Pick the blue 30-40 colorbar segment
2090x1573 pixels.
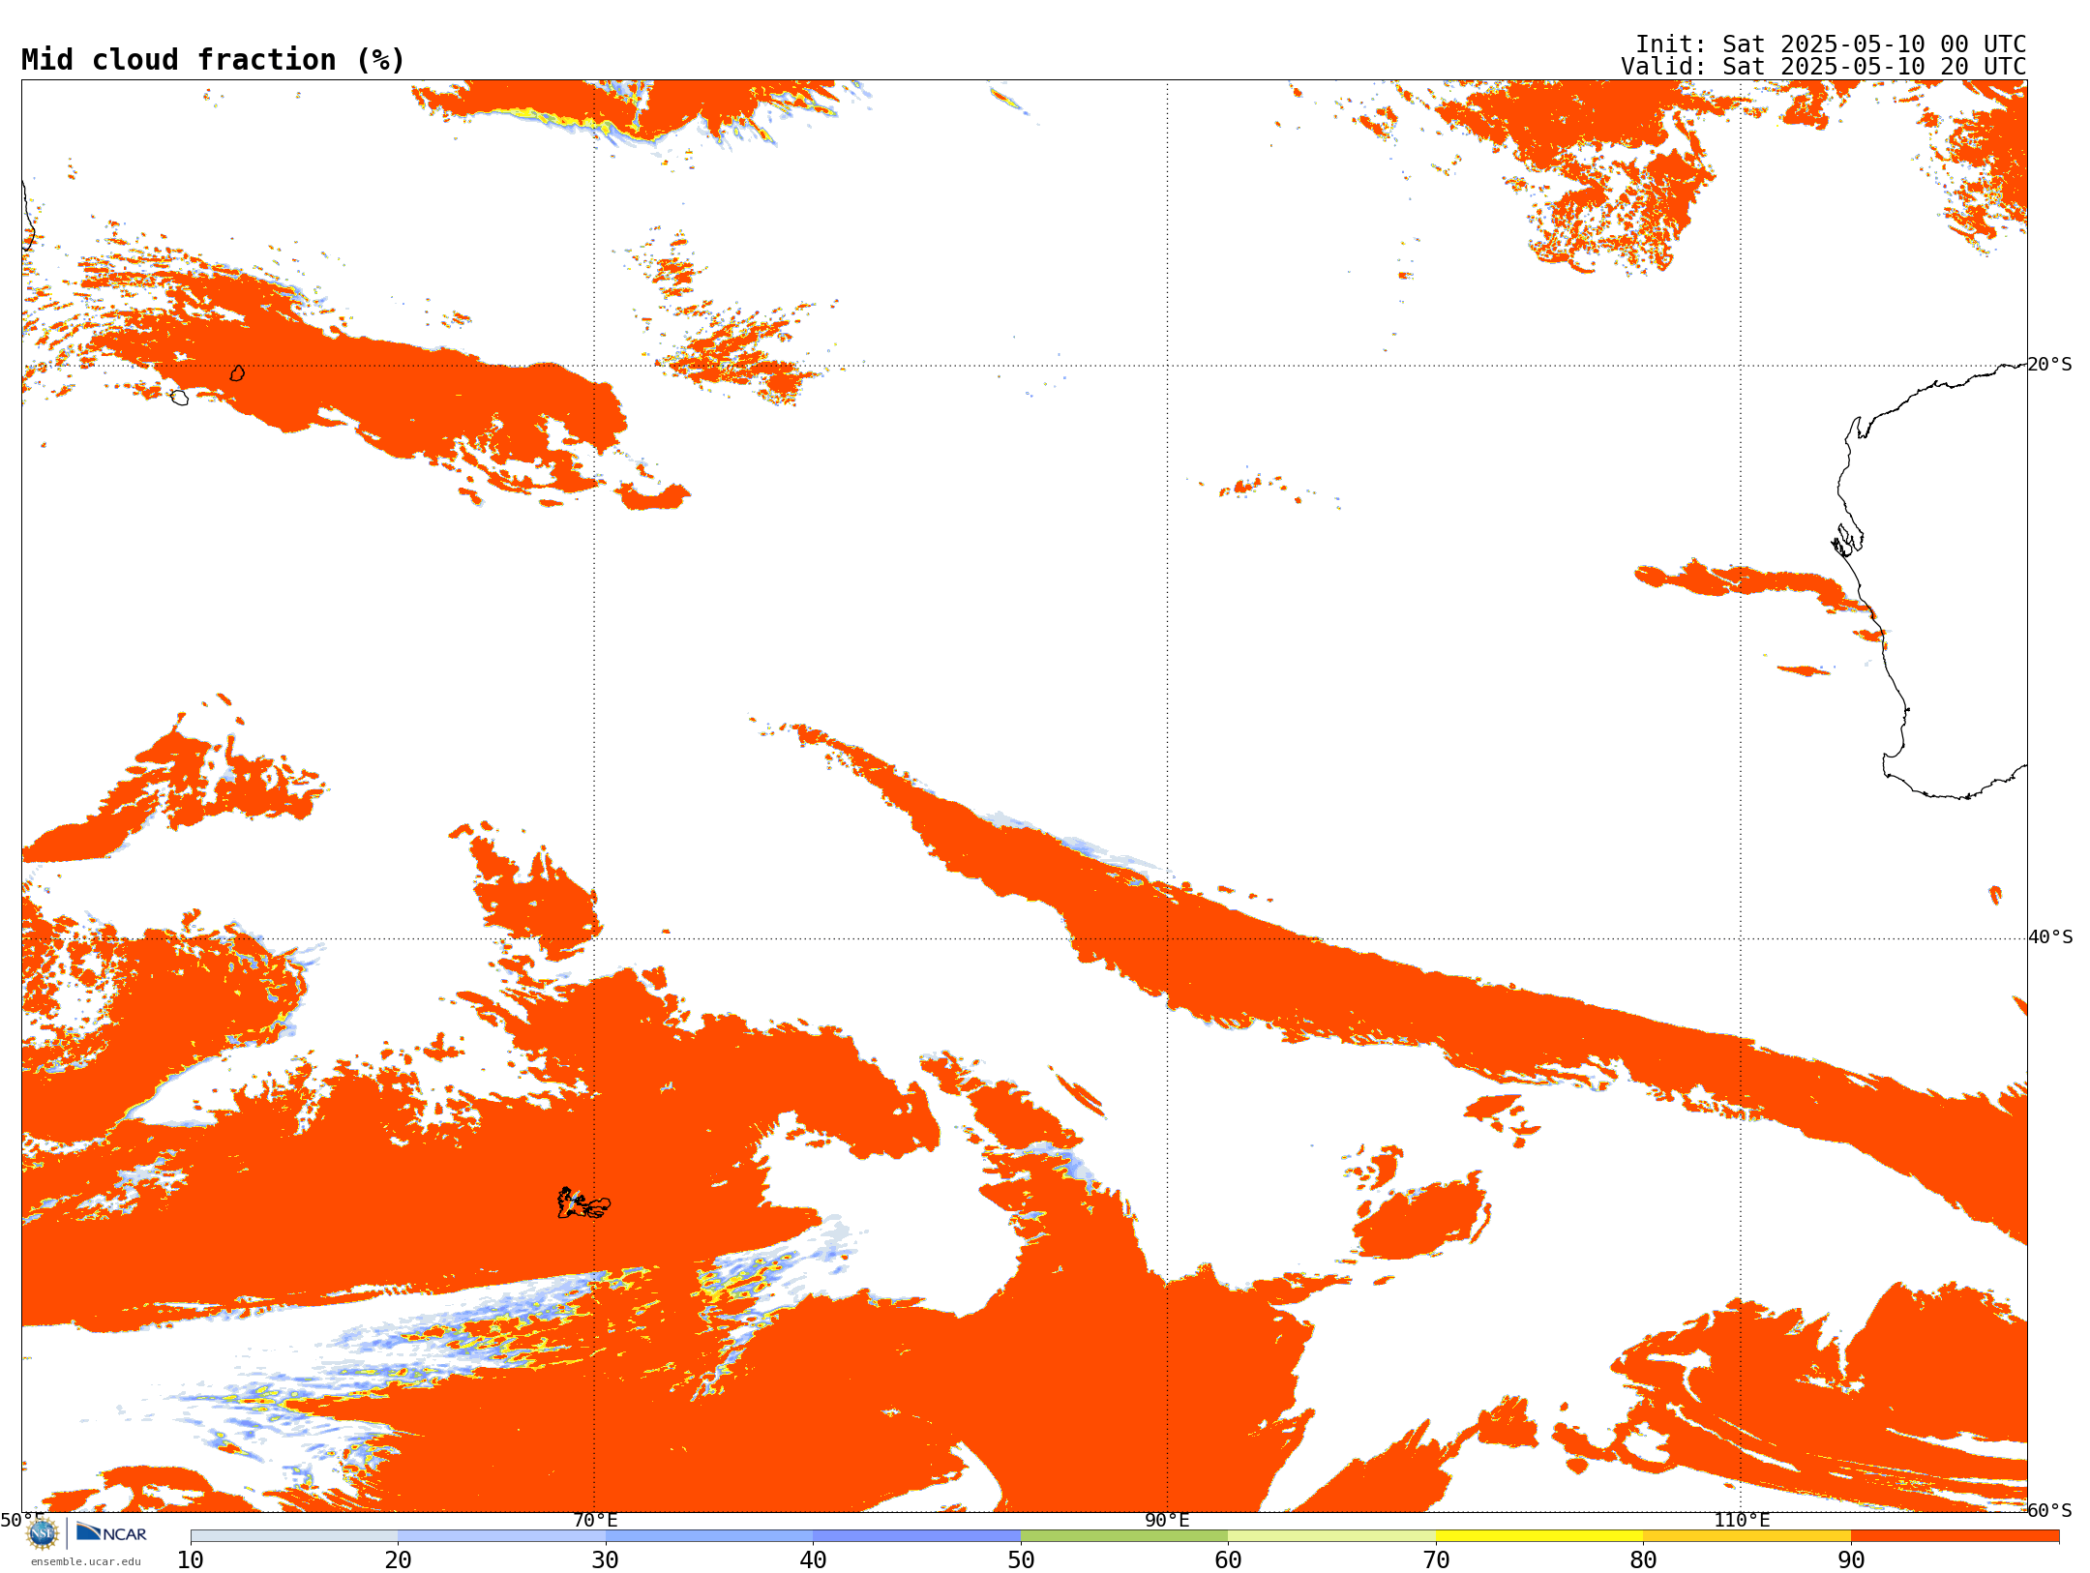[709, 1536]
